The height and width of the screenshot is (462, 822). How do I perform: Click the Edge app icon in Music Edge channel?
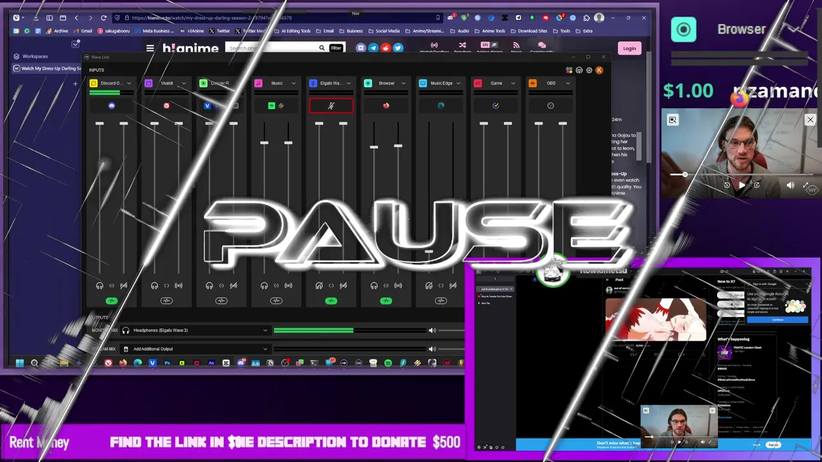[x=441, y=105]
